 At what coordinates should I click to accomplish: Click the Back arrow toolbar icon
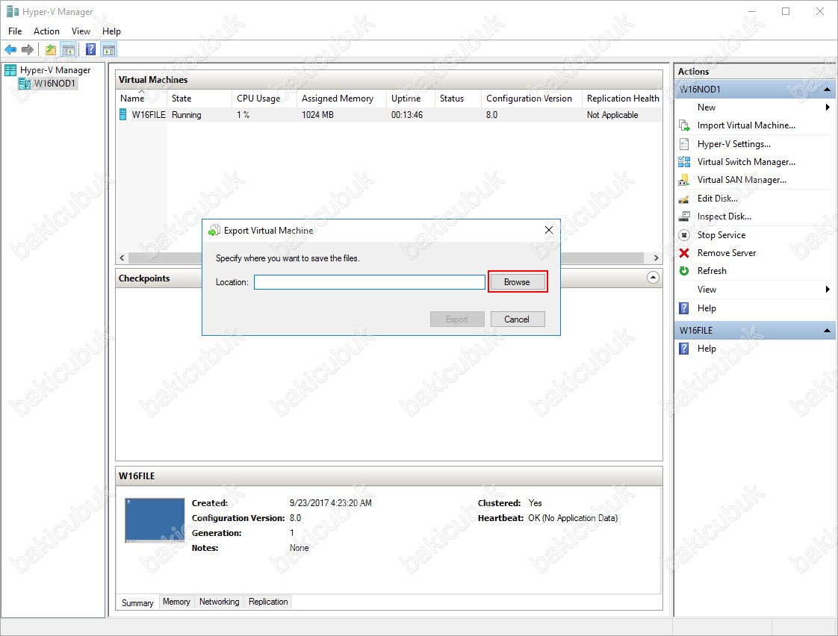click(10, 50)
